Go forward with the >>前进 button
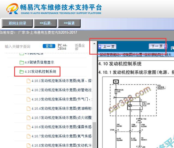Screen dimensions: 174x148 click(69, 23)
